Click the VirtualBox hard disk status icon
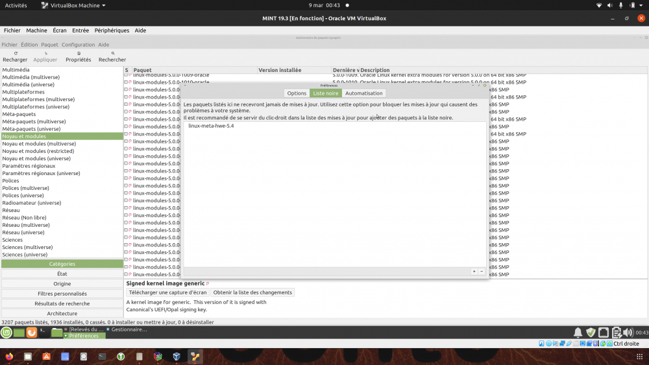649x365 pixels. pos(541,344)
